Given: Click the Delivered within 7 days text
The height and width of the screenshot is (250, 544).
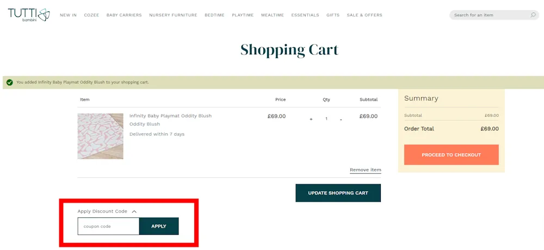Looking at the screenshot, I should coord(157,134).
